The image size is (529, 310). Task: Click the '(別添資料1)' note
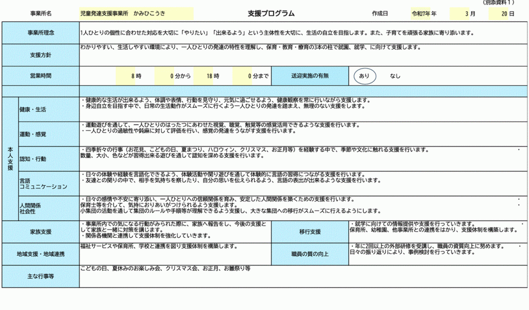(499, 3)
